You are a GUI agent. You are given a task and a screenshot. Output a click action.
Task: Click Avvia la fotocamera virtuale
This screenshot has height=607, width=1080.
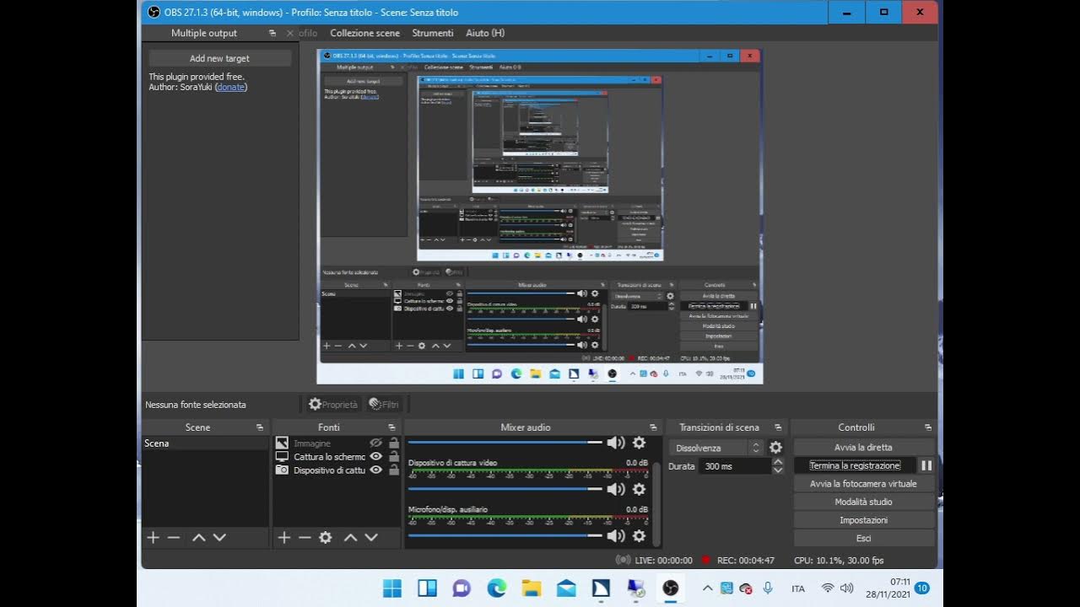[863, 484]
